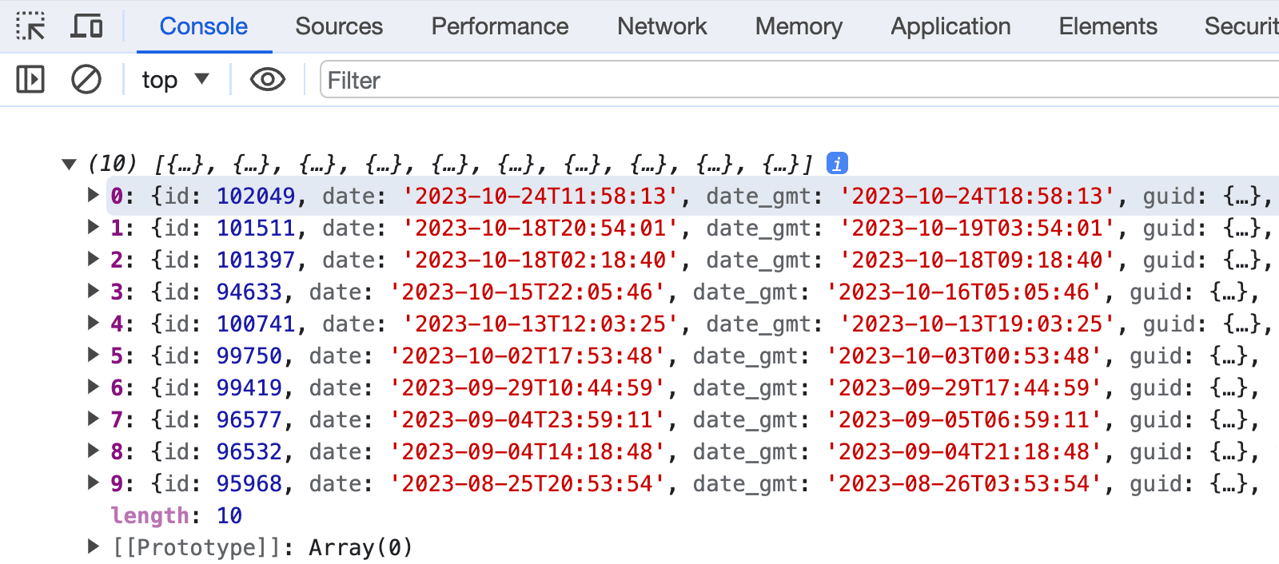Screen dimensions: 1279x564
Task: Click the length property value 10
Action: (229, 515)
